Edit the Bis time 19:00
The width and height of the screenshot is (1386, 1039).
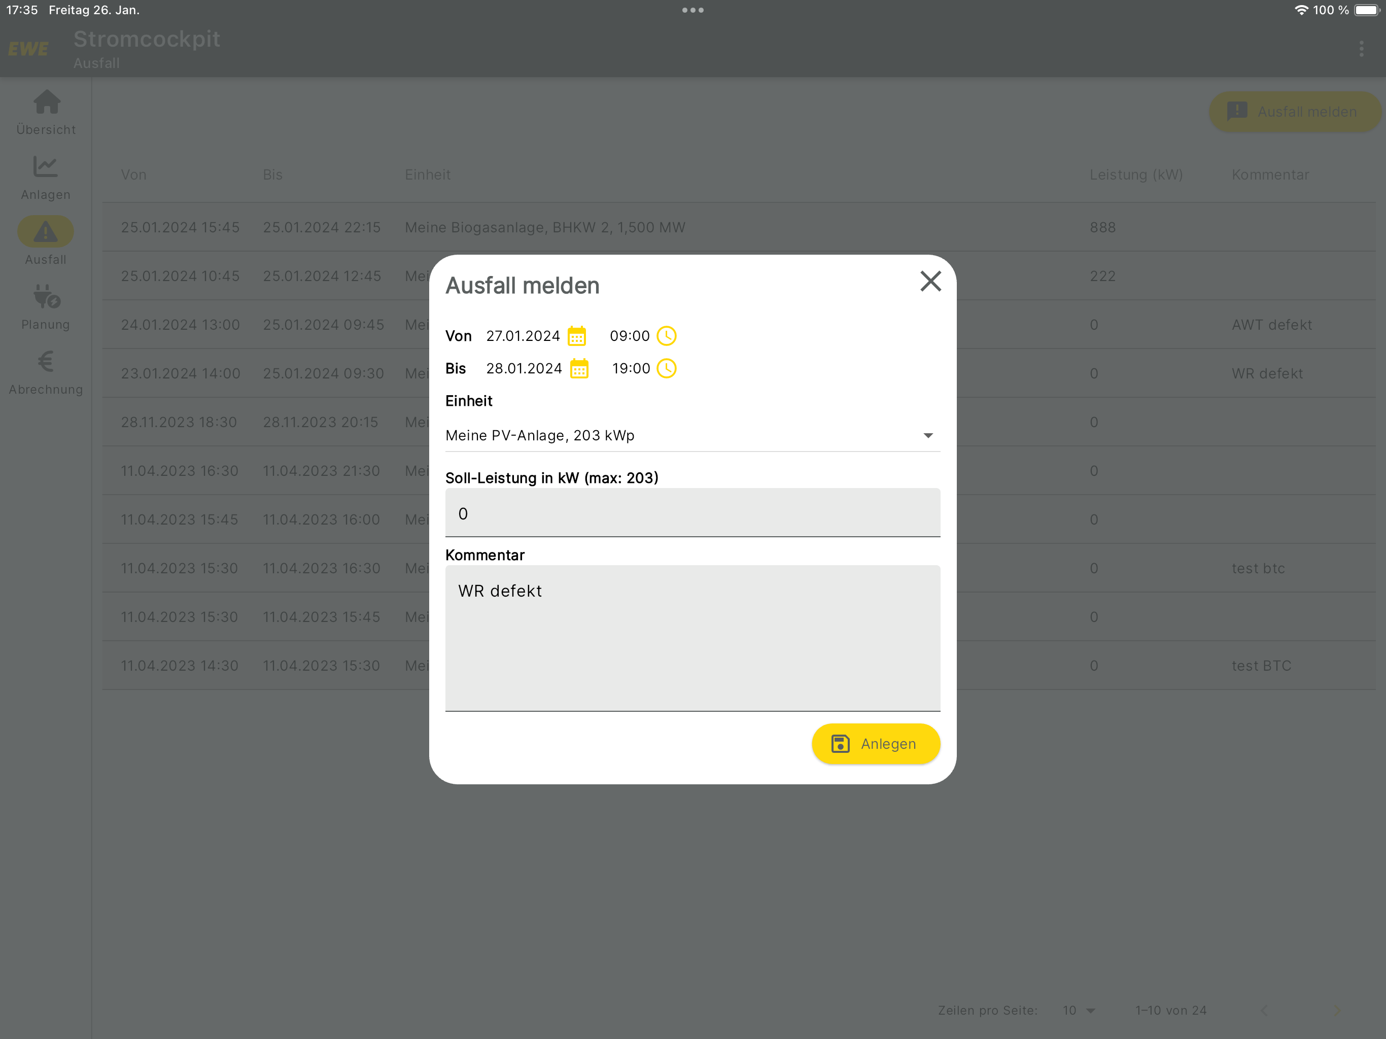[631, 368]
